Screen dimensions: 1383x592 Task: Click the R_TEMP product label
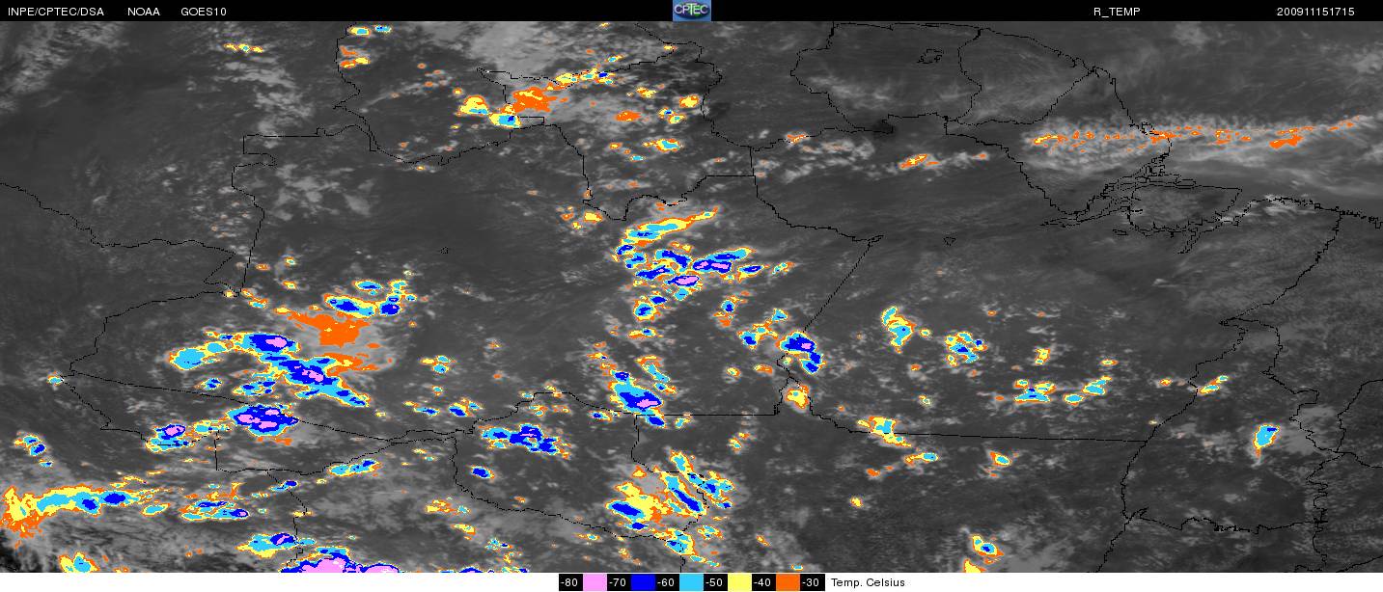click(1115, 12)
